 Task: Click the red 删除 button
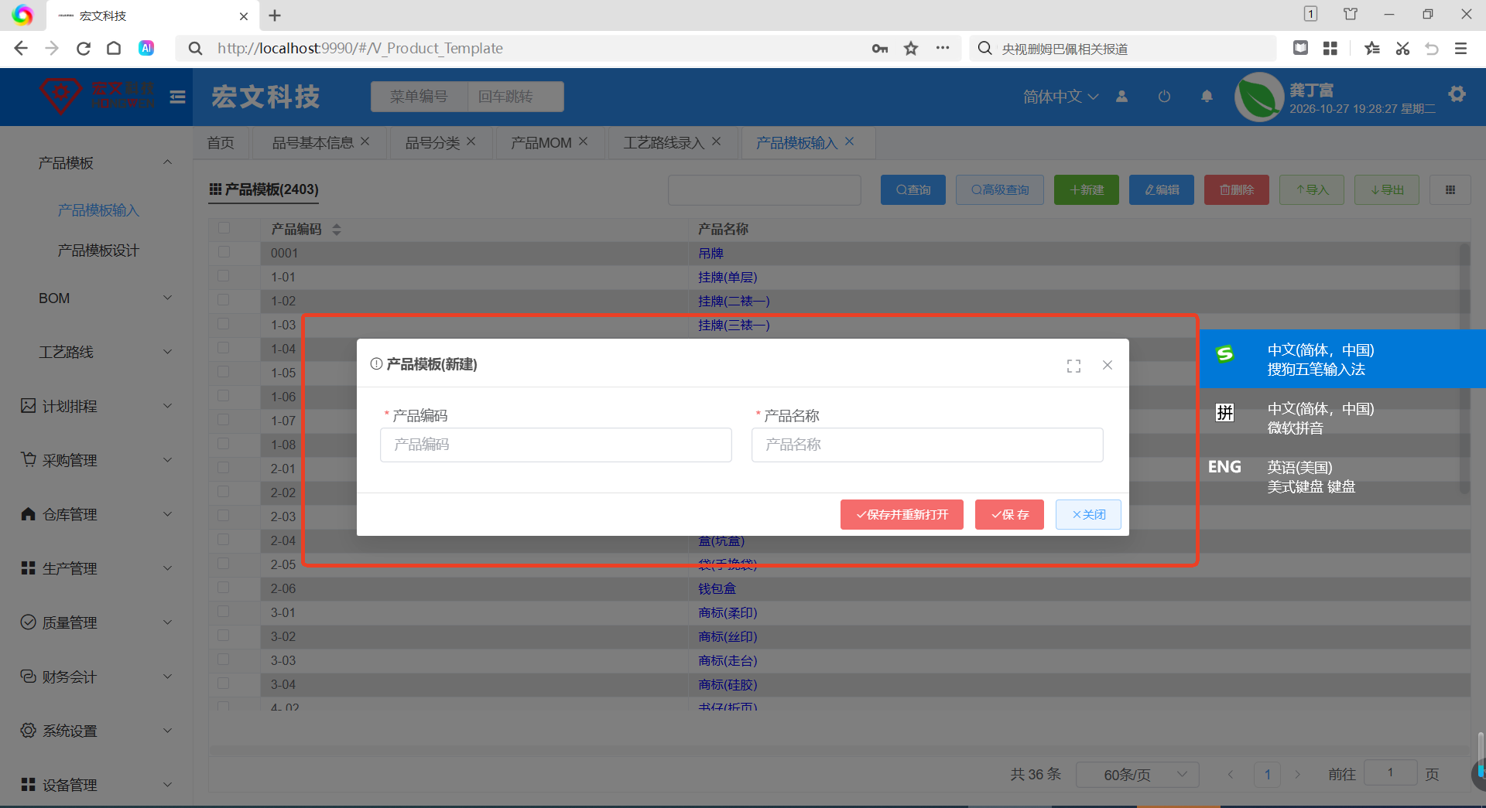click(x=1236, y=189)
